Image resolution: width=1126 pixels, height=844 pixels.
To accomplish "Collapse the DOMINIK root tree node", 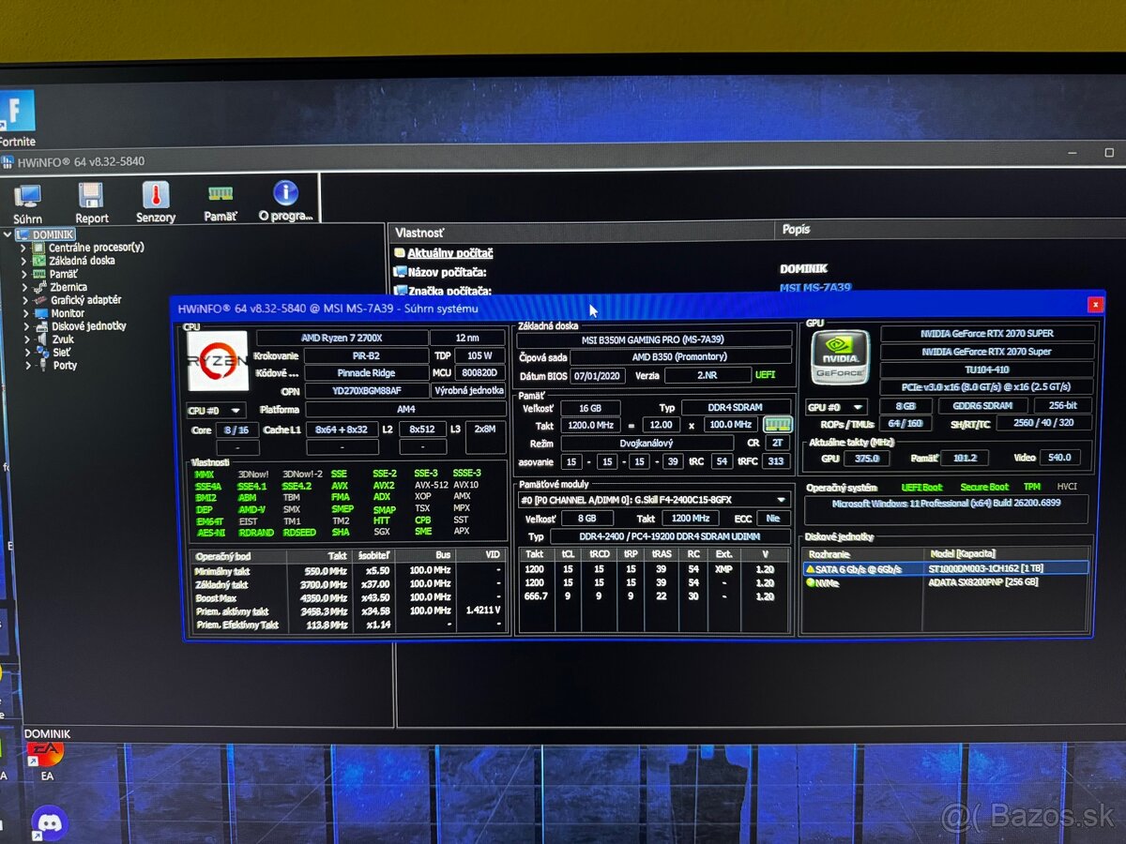I will point(8,234).
